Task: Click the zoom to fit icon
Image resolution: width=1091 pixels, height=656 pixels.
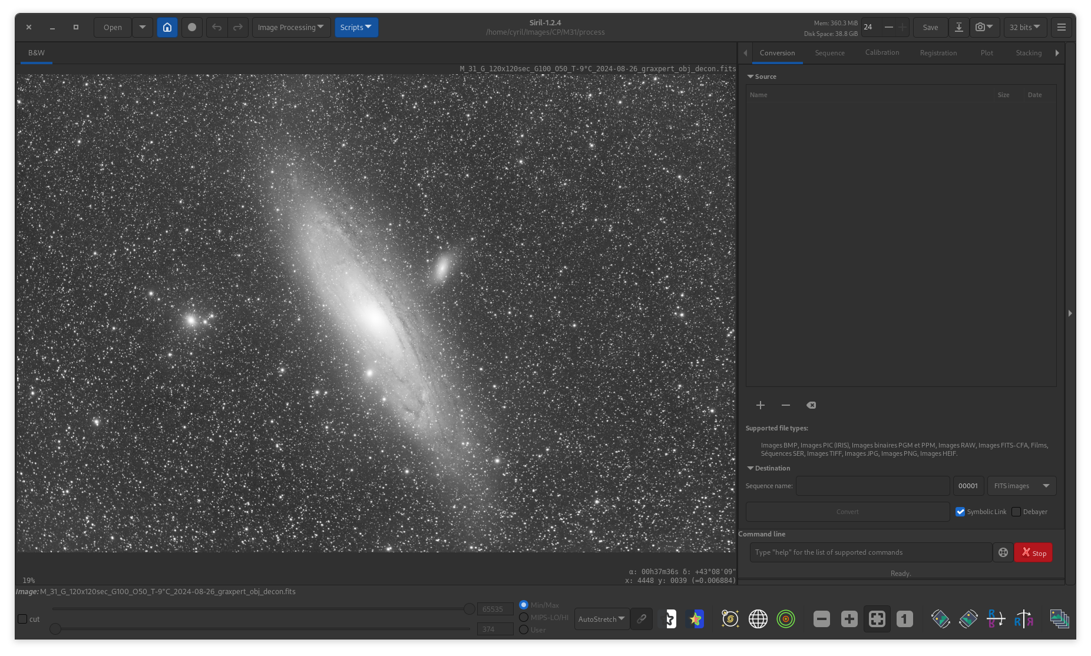Action: pyautogui.click(x=877, y=619)
